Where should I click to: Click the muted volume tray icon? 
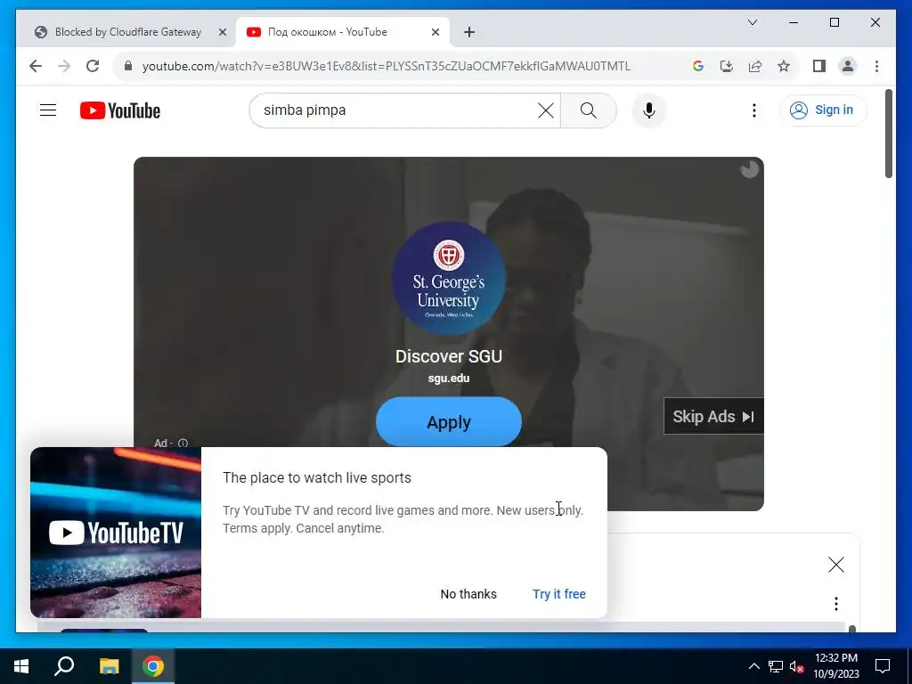pos(797,666)
